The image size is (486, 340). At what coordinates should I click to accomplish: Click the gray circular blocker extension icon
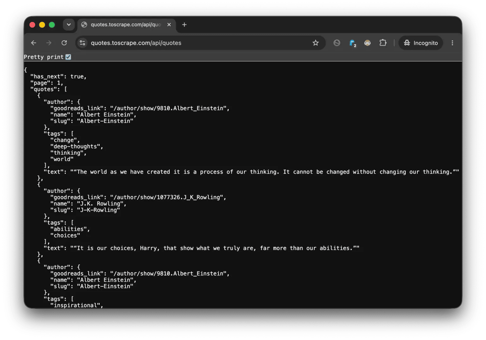(x=337, y=43)
